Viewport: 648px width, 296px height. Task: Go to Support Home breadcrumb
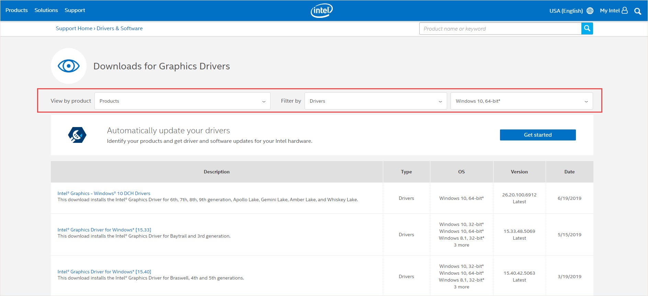coord(74,29)
